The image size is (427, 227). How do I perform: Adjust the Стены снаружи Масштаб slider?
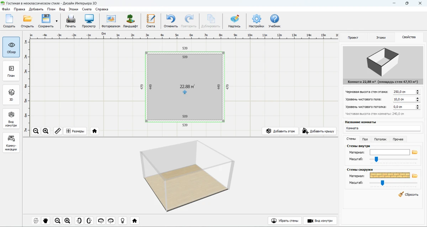point(383,183)
